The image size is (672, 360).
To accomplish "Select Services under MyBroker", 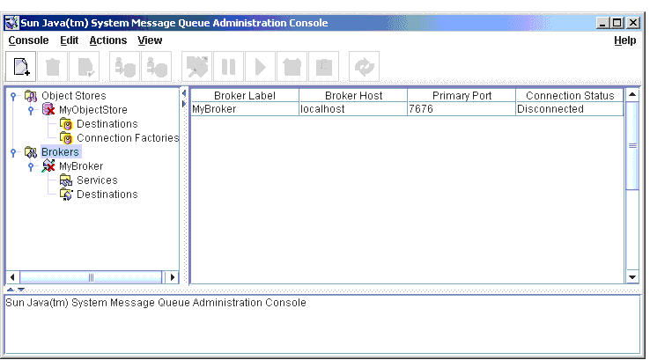I will click(x=97, y=180).
